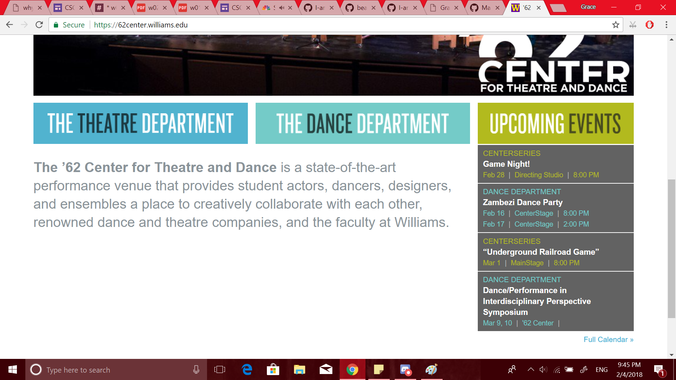Open Microsoft Store from taskbar
The height and width of the screenshot is (380, 676).
(273, 369)
